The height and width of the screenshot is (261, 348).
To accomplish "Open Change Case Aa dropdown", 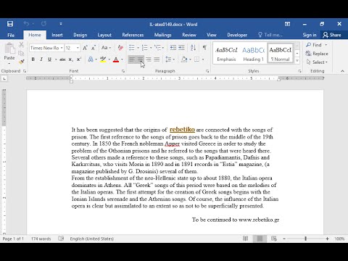I will pyautogui.click(x=106, y=48).
